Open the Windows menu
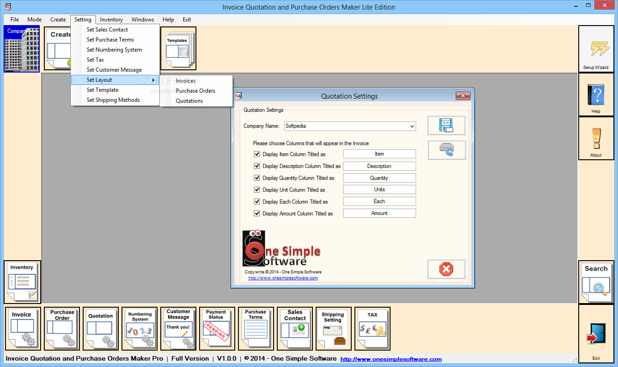Image resolution: width=618 pixels, height=367 pixels. [x=143, y=20]
